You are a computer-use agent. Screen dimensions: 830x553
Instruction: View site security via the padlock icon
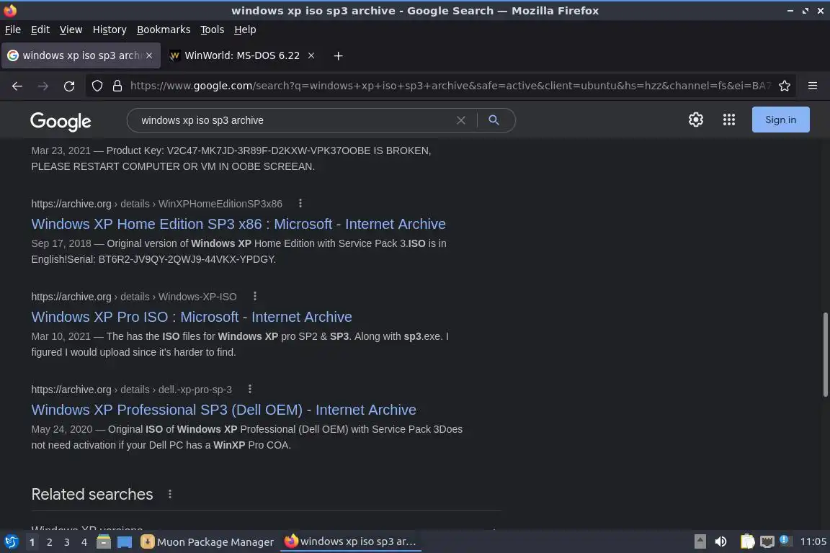point(117,86)
